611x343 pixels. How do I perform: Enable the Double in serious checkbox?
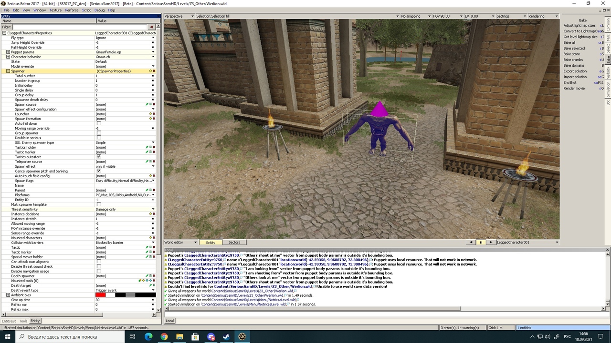pos(99,138)
